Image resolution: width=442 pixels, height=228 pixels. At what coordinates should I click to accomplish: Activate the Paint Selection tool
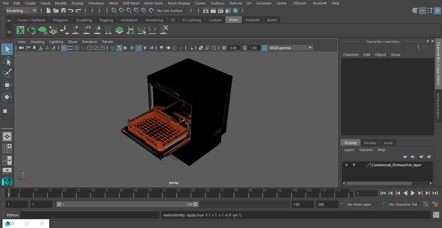click(7, 73)
